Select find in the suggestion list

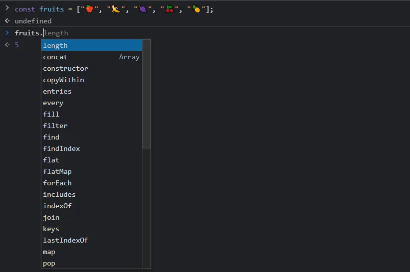[91, 137]
